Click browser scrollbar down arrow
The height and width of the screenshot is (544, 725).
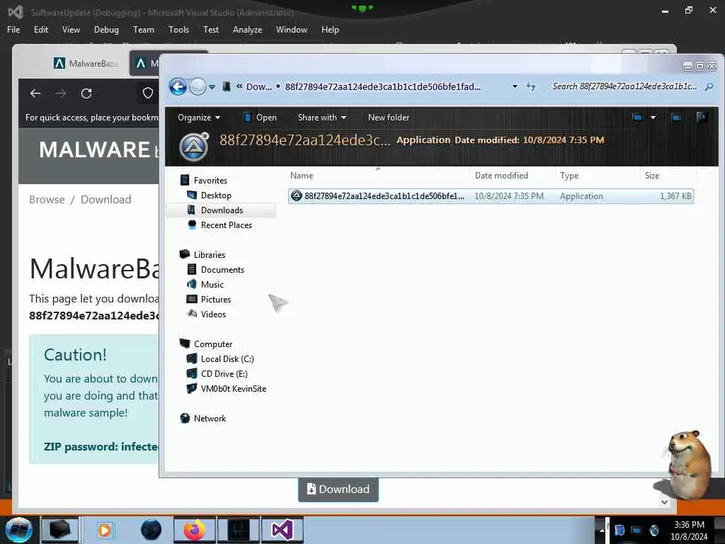(664, 502)
